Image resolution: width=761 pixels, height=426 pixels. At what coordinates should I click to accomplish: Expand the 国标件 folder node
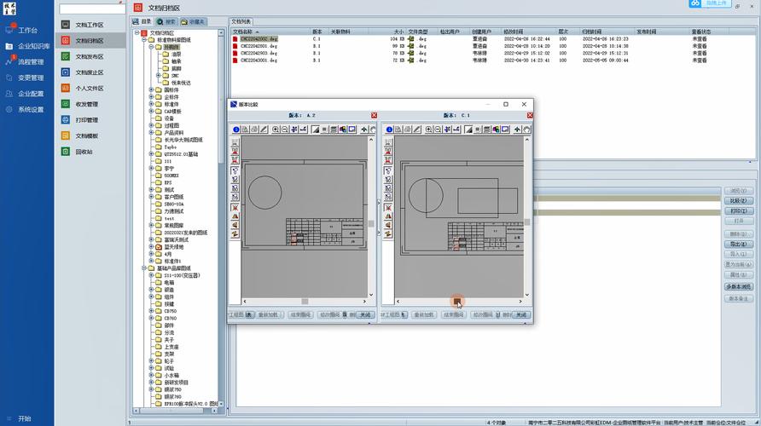(x=151, y=90)
